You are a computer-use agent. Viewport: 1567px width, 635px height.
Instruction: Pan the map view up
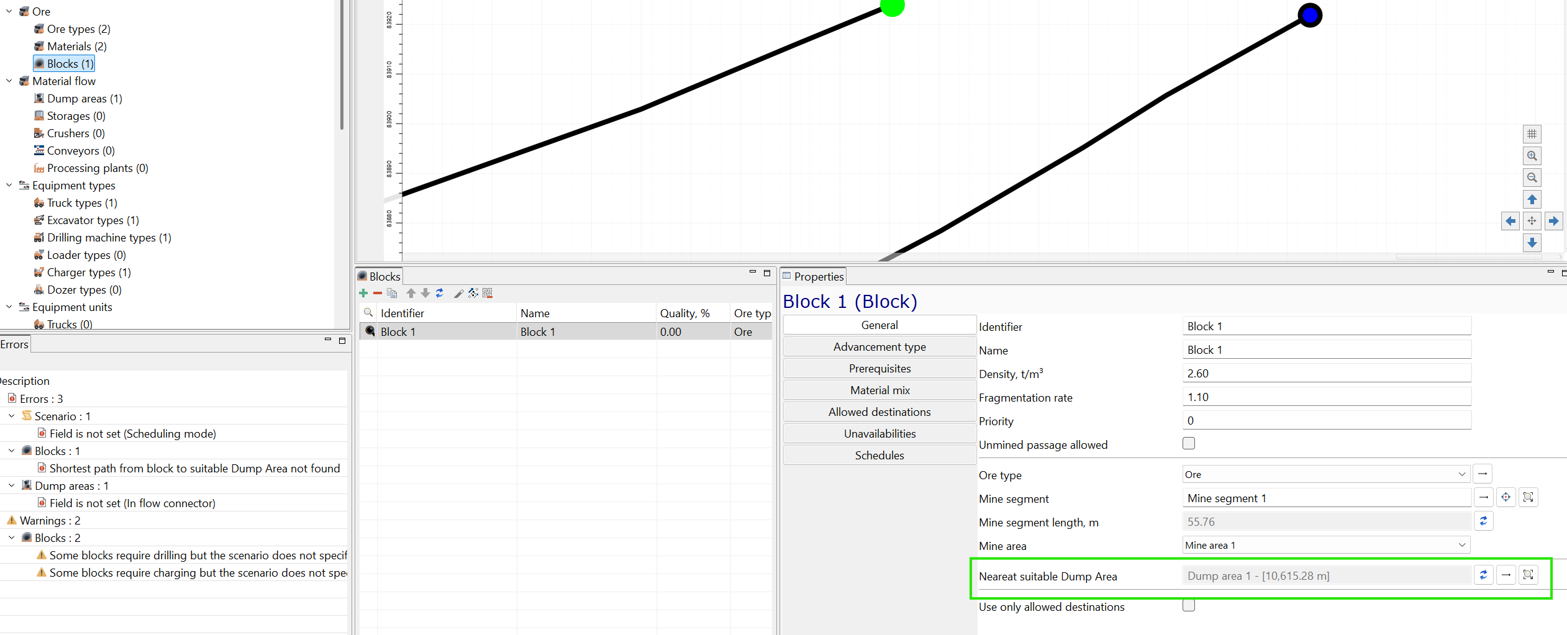click(x=1532, y=199)
